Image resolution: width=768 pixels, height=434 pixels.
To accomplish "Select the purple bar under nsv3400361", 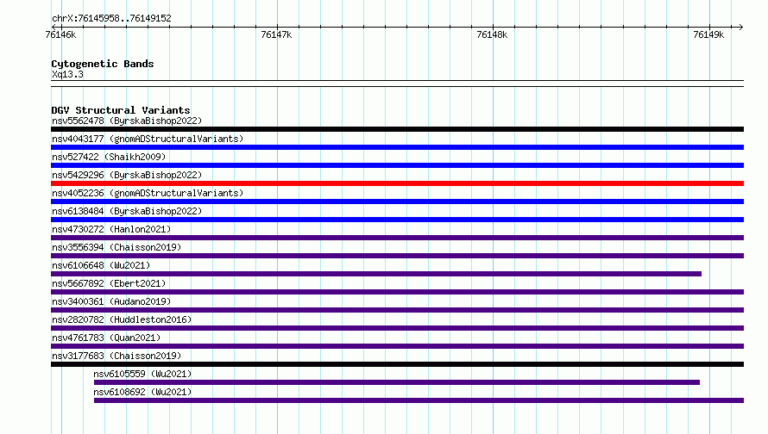I will pos(397,310).
